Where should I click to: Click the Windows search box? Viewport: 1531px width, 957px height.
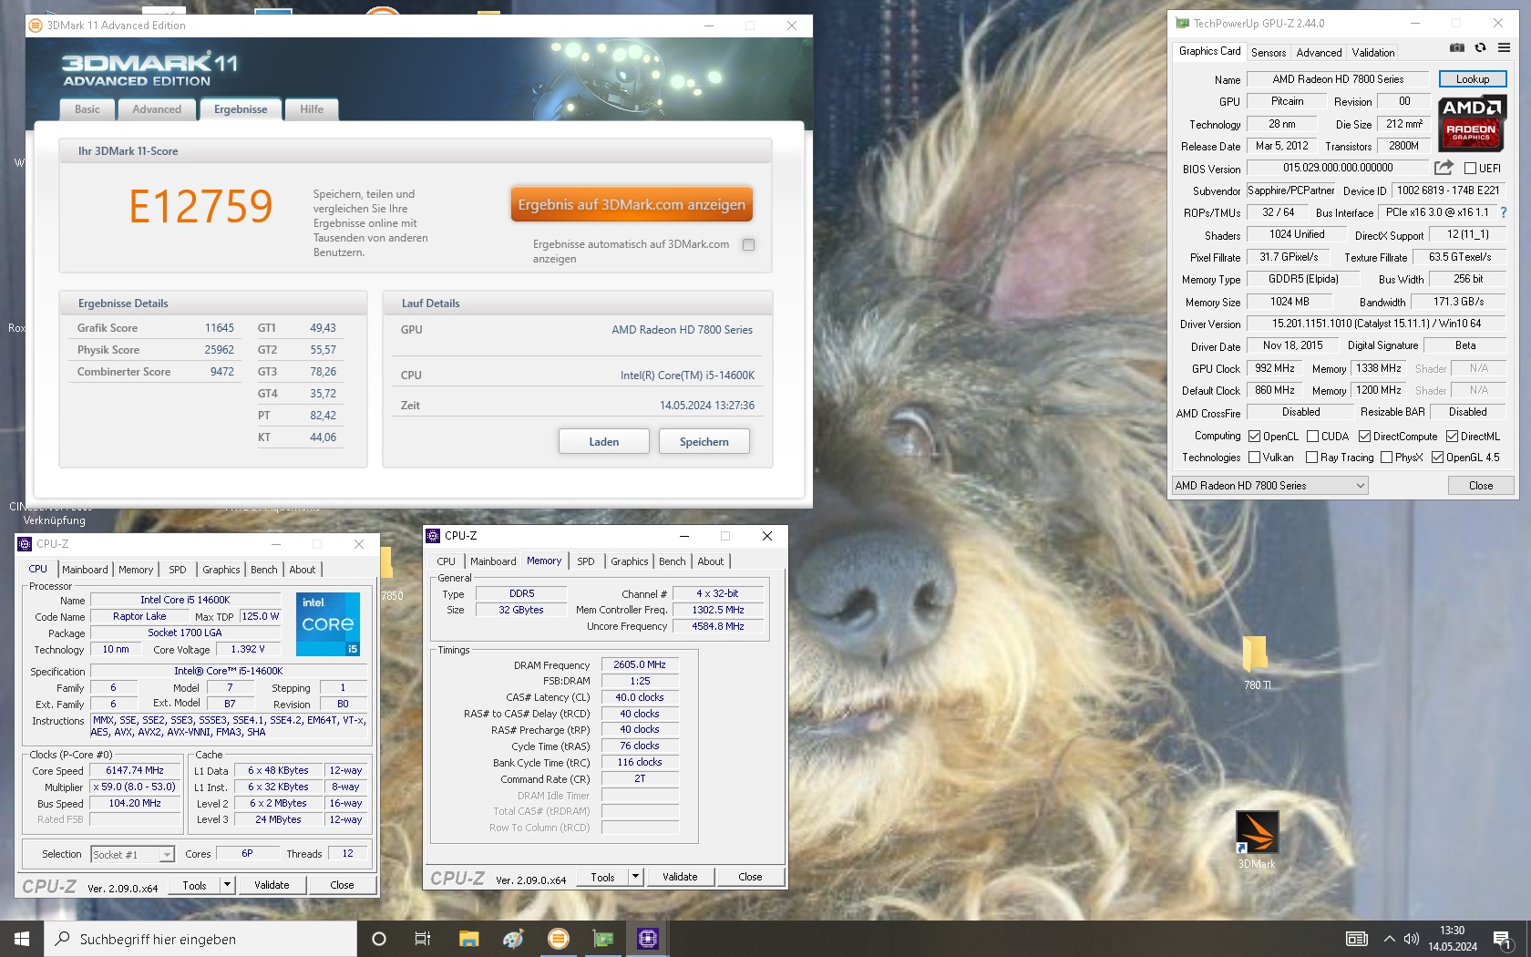point(200,939)
